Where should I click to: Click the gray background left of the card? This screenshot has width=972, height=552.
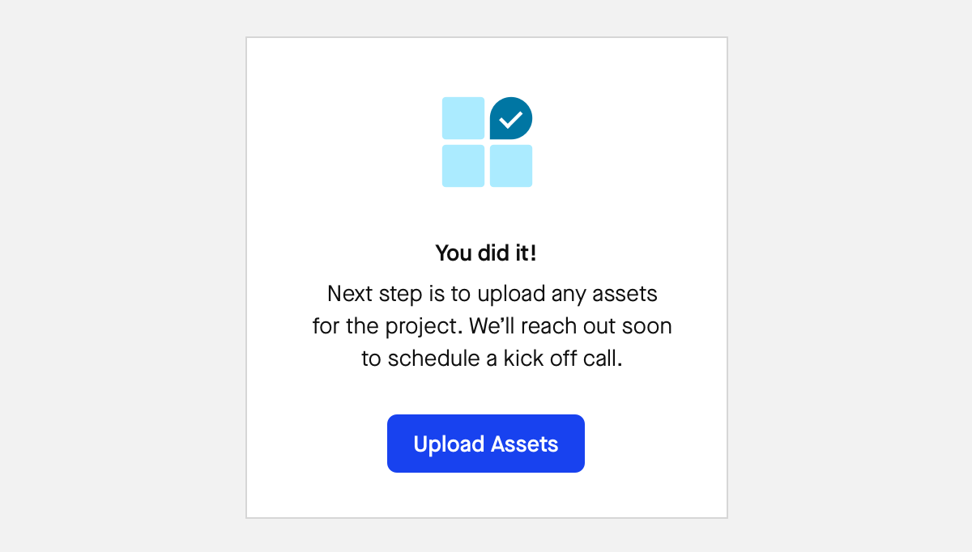[x=122, y=276]
